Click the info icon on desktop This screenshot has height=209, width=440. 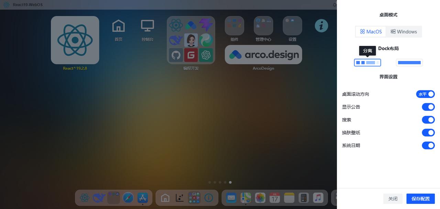point(321,26)
